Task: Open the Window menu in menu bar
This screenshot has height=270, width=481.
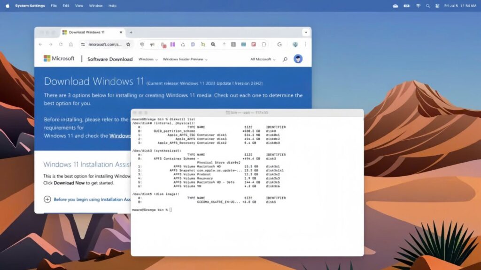Action: click(x=95, y=6)
